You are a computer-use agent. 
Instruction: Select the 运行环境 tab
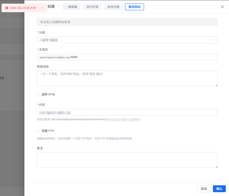pyautogui.click(x=92, y=7)
